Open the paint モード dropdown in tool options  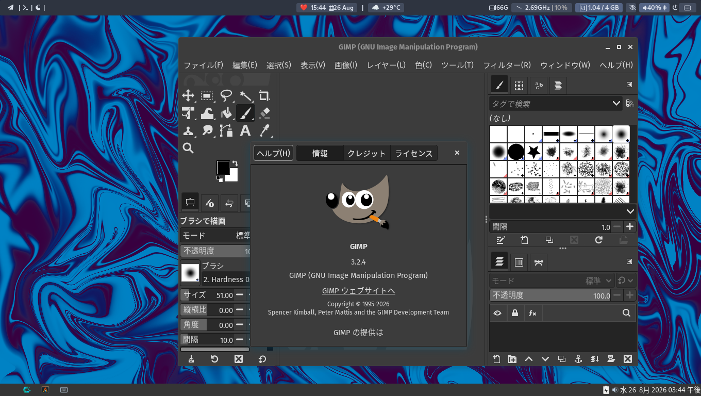coord(215,236)
